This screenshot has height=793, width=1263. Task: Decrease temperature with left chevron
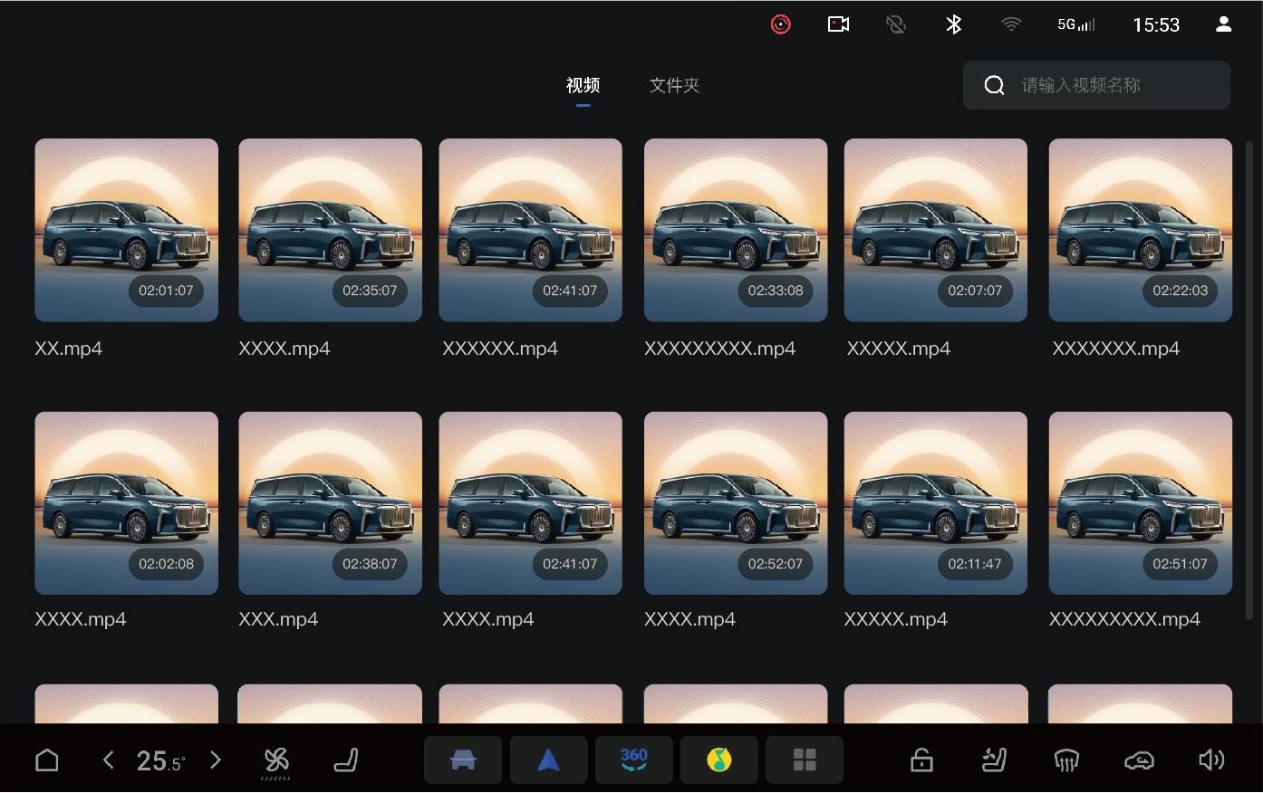(109, 760)
